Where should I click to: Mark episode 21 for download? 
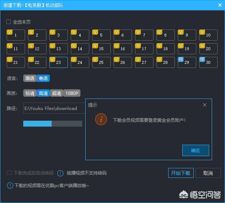tap(16, 62)
